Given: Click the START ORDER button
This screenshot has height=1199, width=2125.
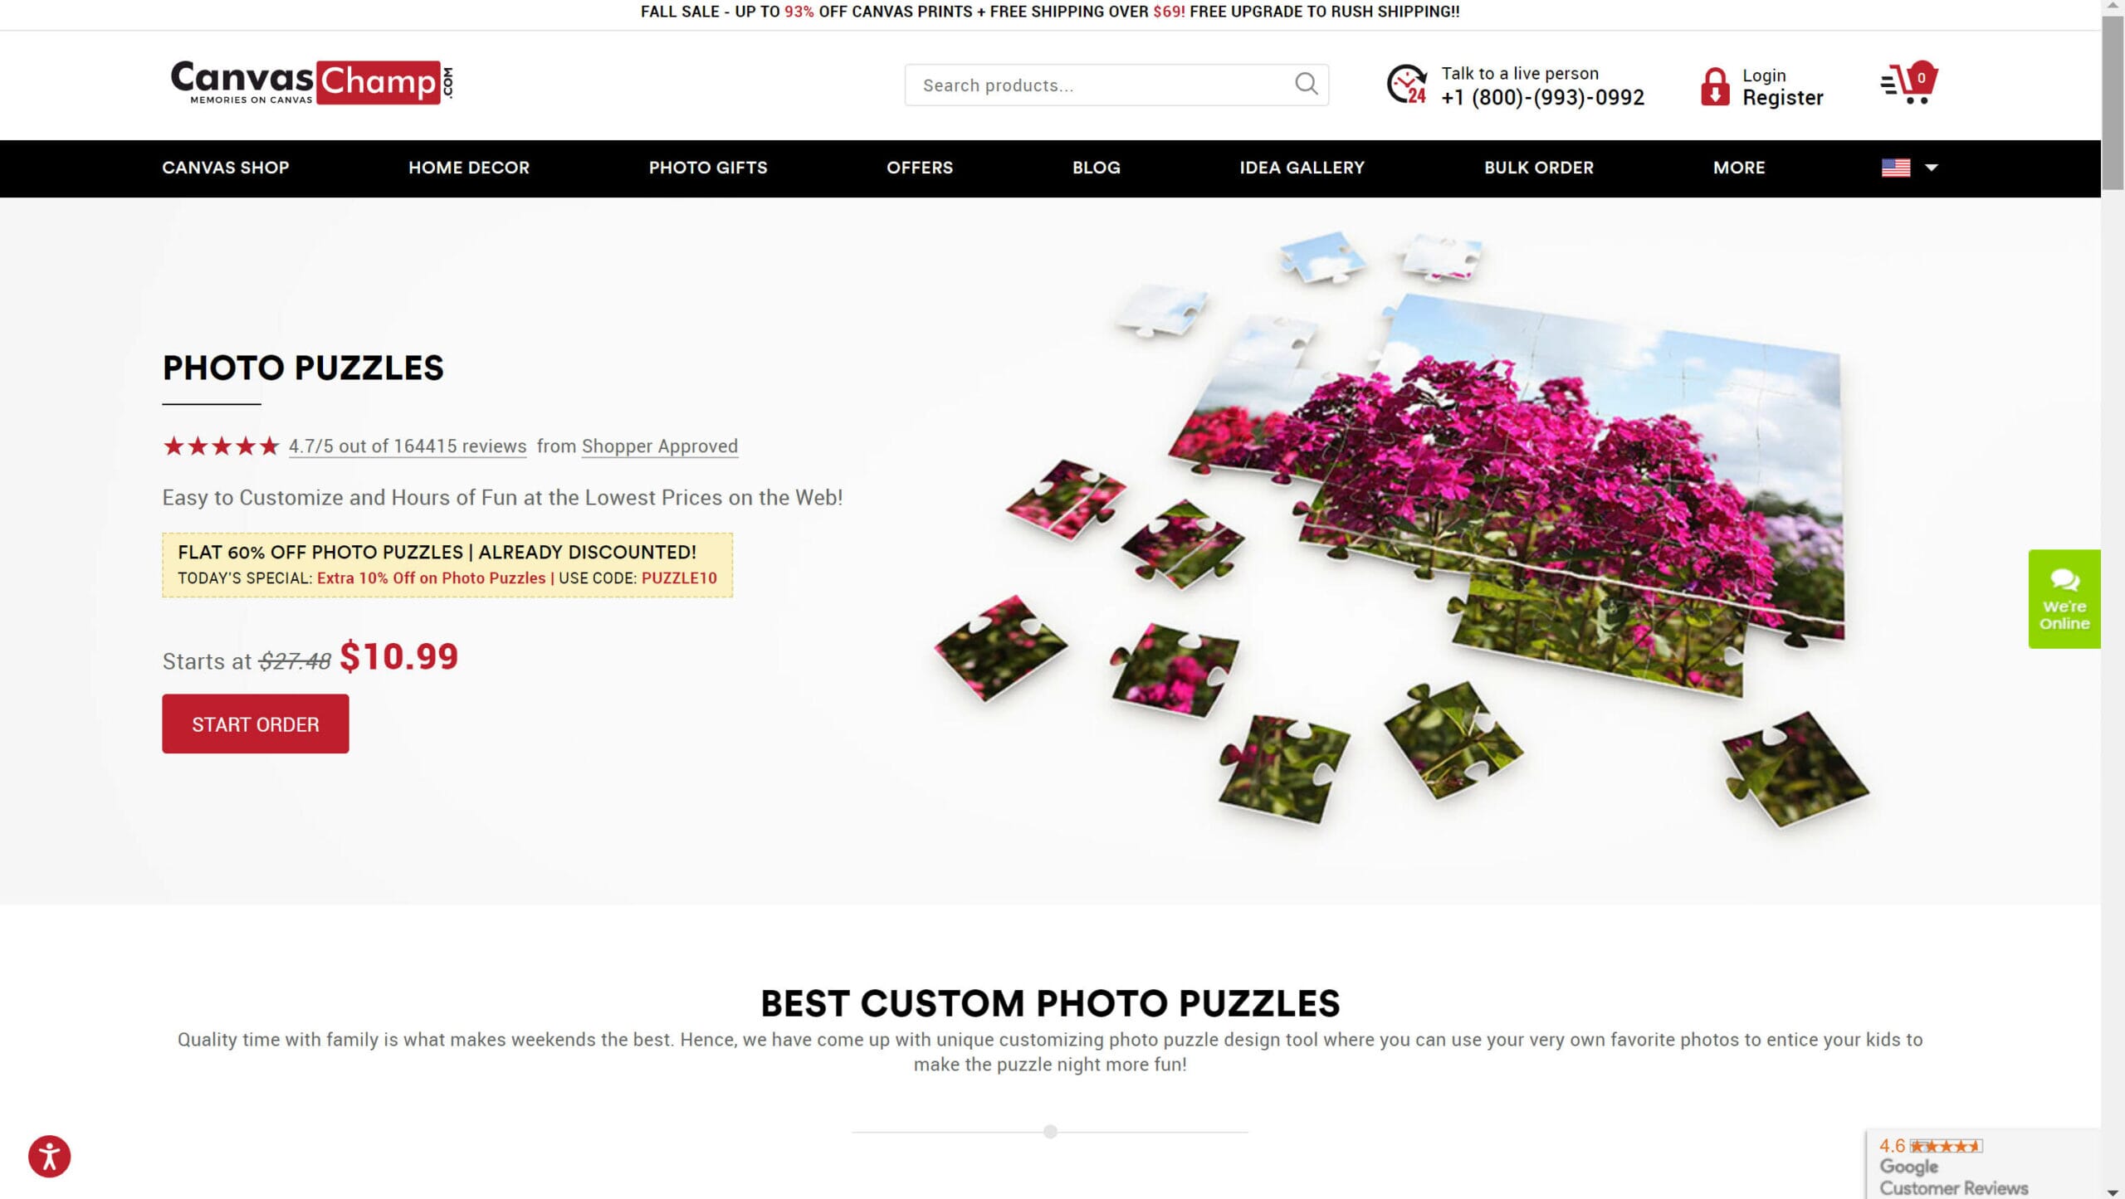Looking at the screenshot, I should coord(256,724).
